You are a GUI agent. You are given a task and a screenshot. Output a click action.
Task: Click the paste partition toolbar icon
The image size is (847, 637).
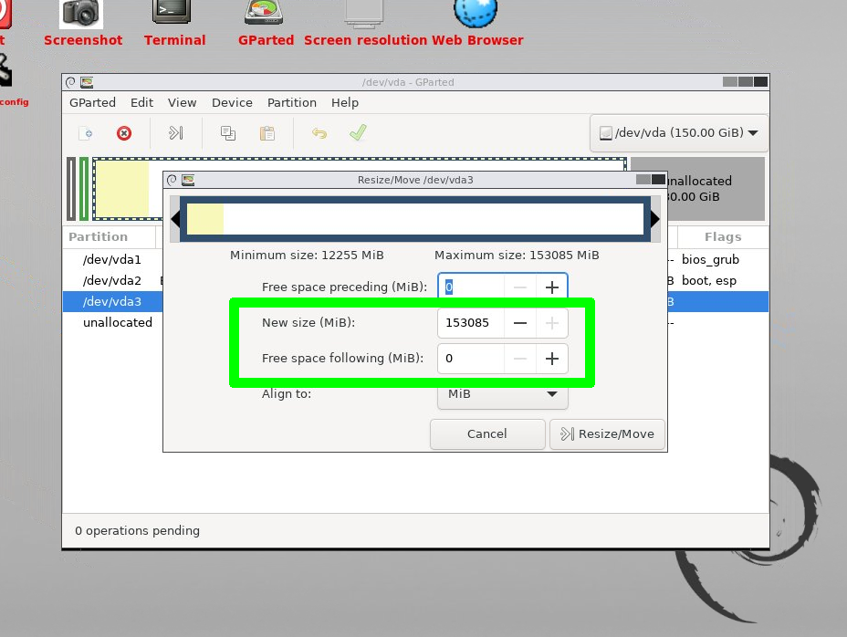point(267,133)
